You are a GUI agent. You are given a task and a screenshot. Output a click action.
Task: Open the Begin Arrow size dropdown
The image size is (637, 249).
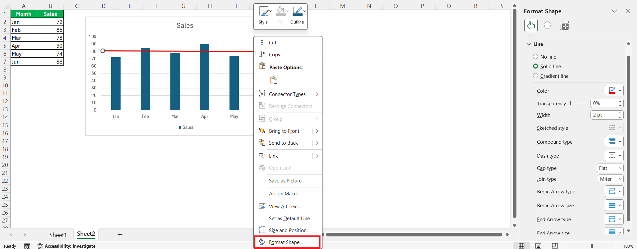pos(614,205)
